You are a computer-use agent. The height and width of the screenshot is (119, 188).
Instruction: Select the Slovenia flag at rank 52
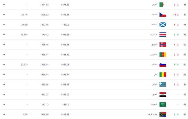point(163,65)
